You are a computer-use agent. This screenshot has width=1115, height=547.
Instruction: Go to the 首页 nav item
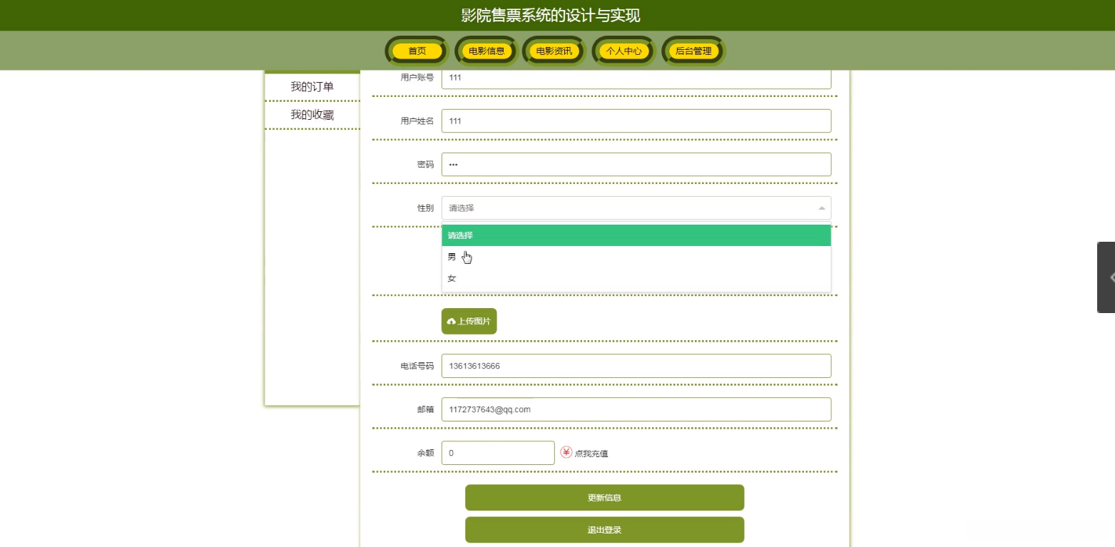coord(417,51)
